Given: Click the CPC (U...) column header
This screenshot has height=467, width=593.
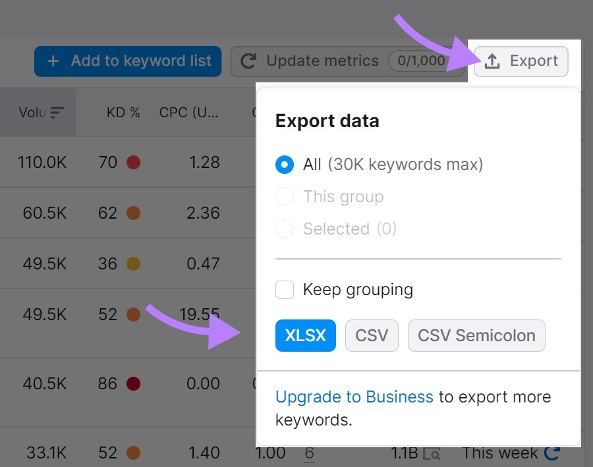Looking at the screenshot, I should coord(190,112).
